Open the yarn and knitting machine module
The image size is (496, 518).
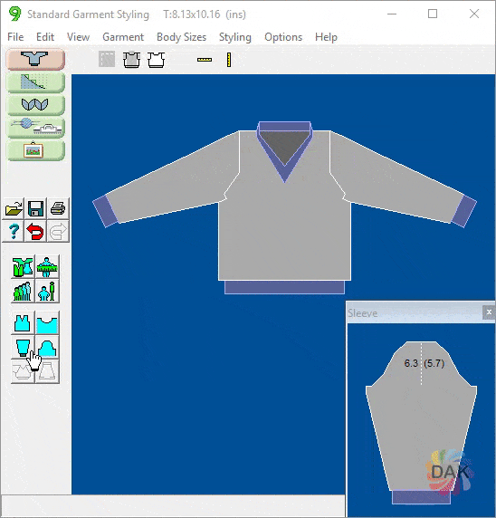[35, 127]
